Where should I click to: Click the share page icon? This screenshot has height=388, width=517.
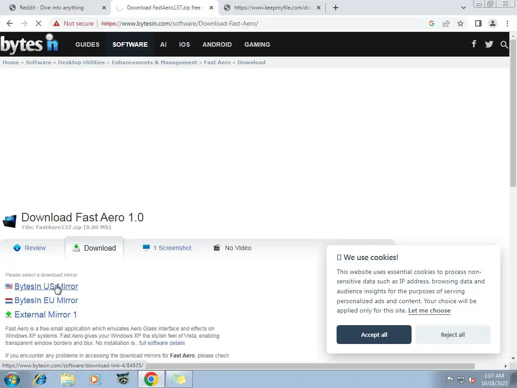click(446, 23)
